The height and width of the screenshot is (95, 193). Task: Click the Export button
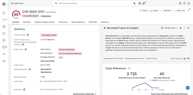pyautogui.click(x=154, y=10)
